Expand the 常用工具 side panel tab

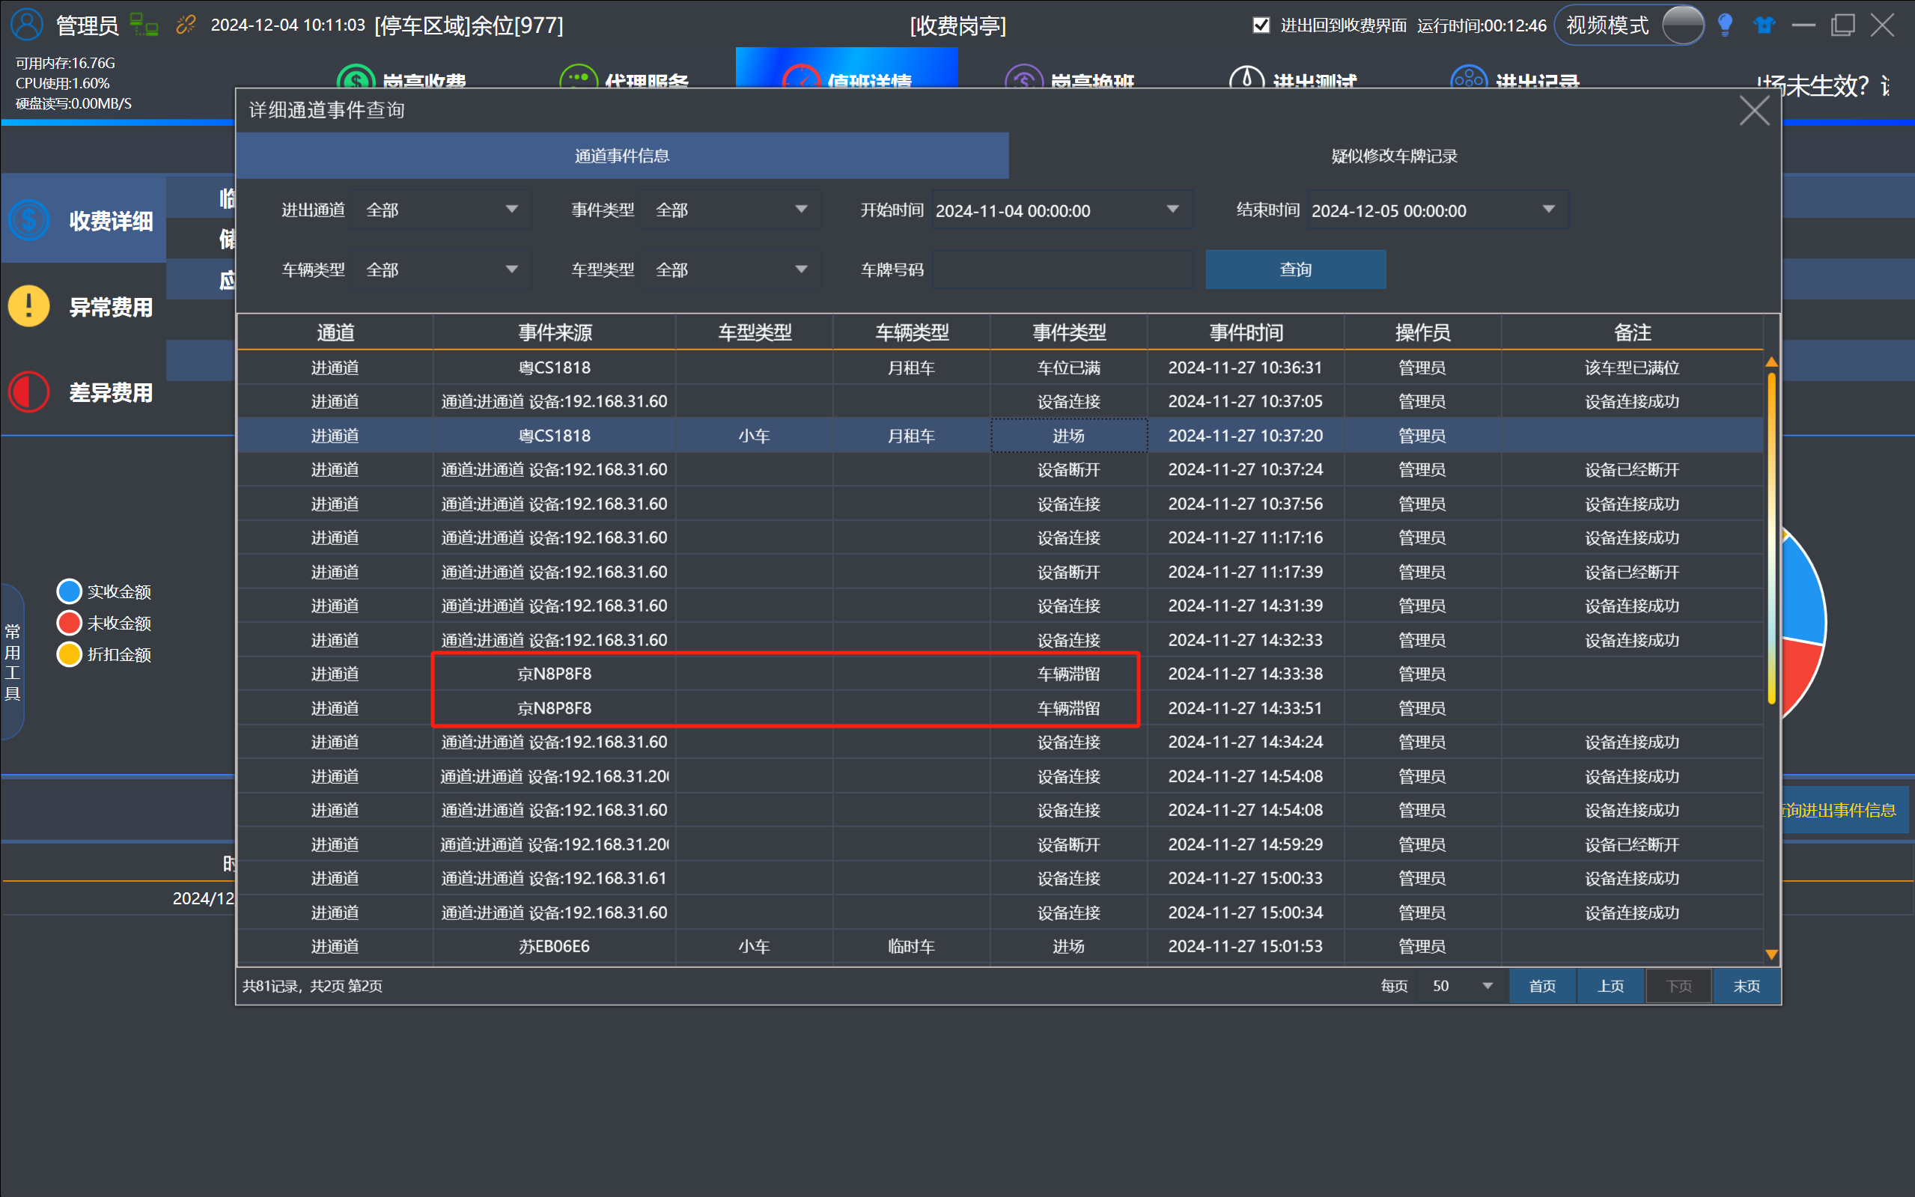pos(13,662)
